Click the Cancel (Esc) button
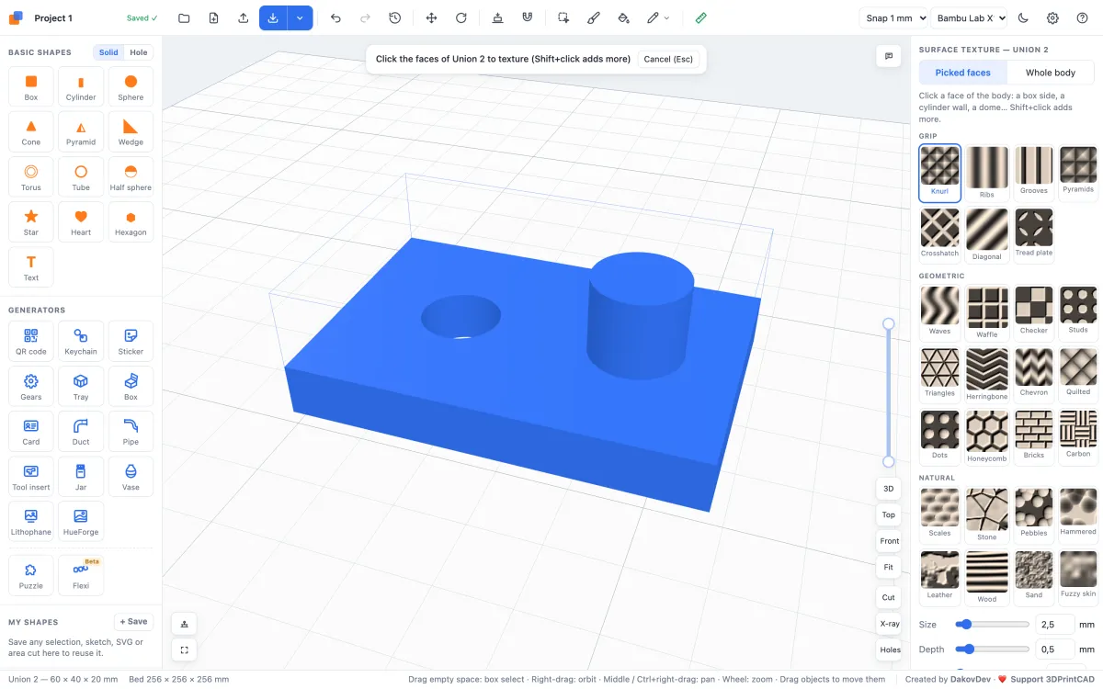 pos(668,59)
